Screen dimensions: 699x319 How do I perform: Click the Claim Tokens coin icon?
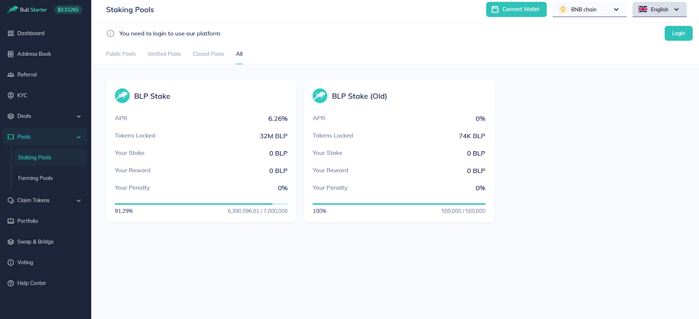click(11, 201)
